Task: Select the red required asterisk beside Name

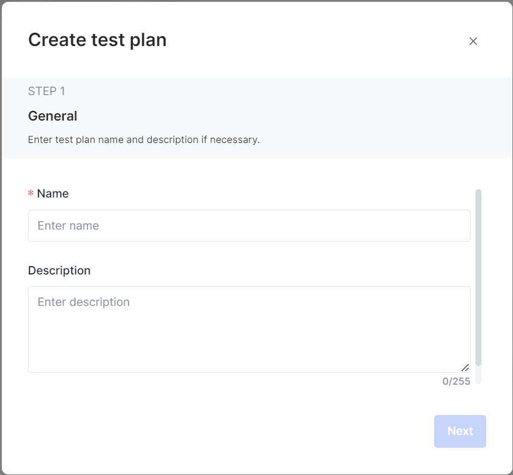Action: click(x=31, y=193)
